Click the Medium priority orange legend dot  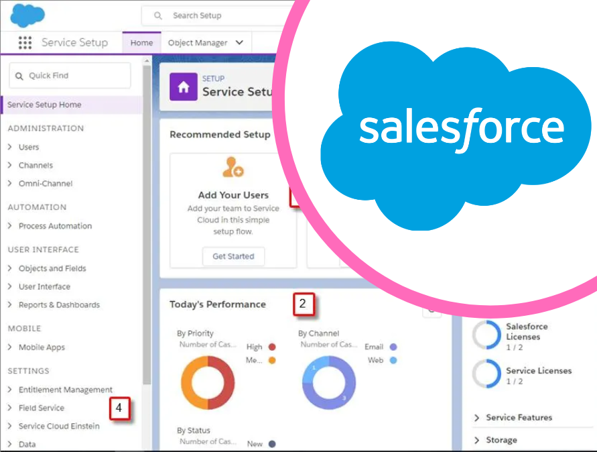272,360
